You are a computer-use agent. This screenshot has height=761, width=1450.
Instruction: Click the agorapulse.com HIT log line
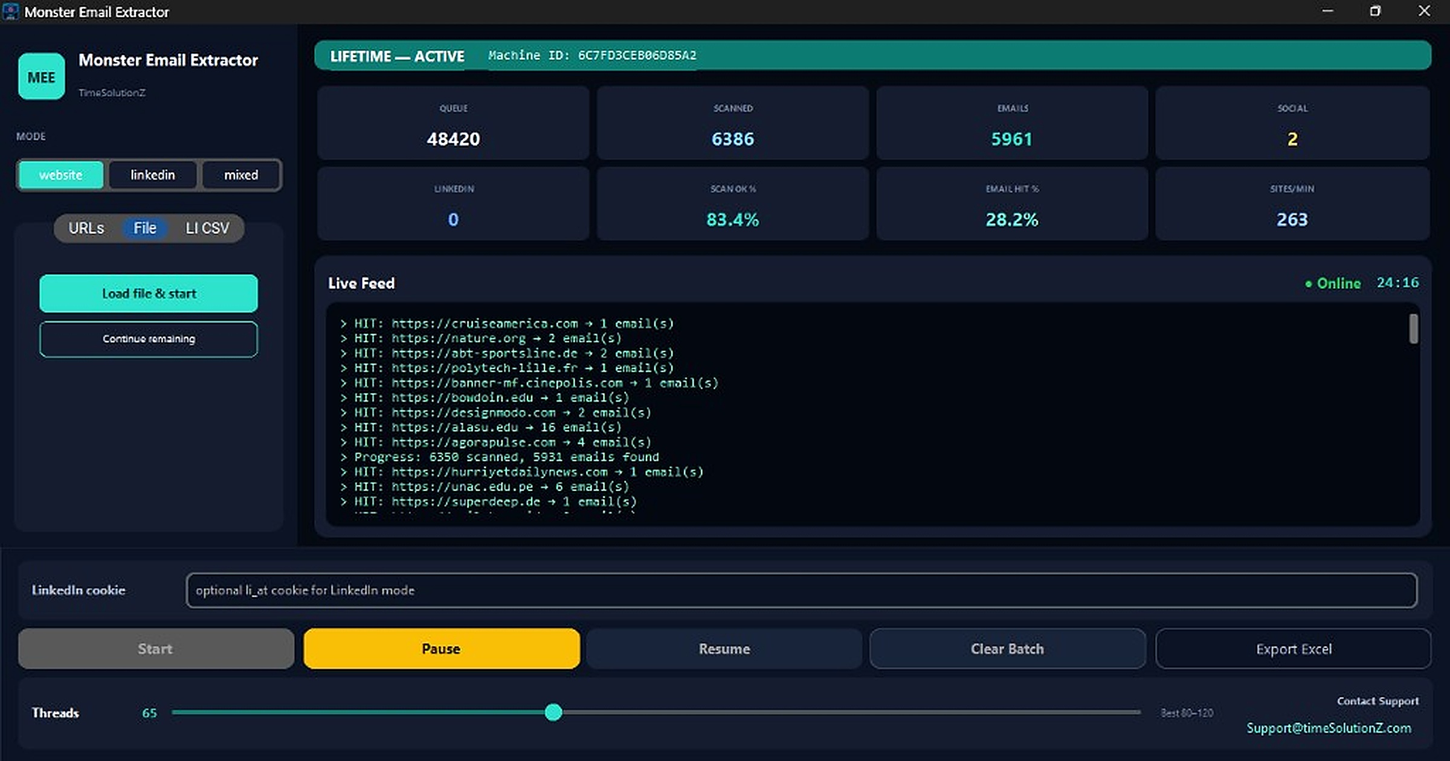point(495,443)
